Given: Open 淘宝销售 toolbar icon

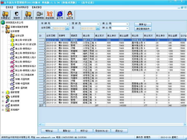Looking at the screenshot, I should (x=50, y=15).
